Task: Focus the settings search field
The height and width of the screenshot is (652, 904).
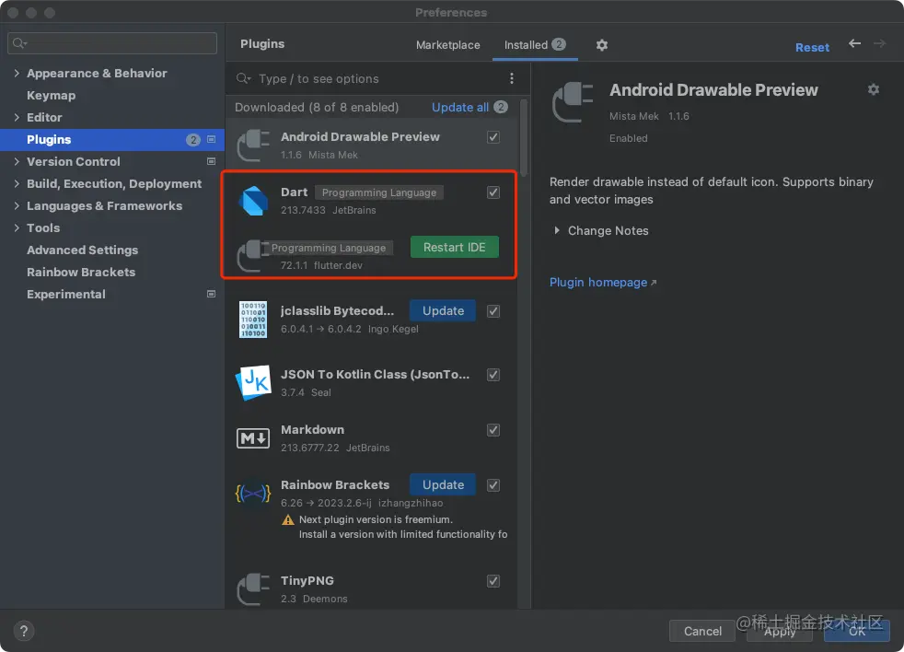Action: (x=112, y=43)
